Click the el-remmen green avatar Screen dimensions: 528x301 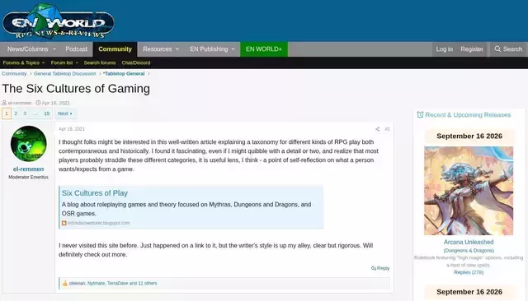tap(29, 144)
